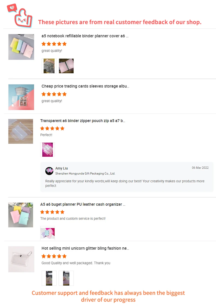The width and height of the screenshot is (216, 307).
Task: View the first glitter pouch review photo
Action: click(x=49, y=278)
